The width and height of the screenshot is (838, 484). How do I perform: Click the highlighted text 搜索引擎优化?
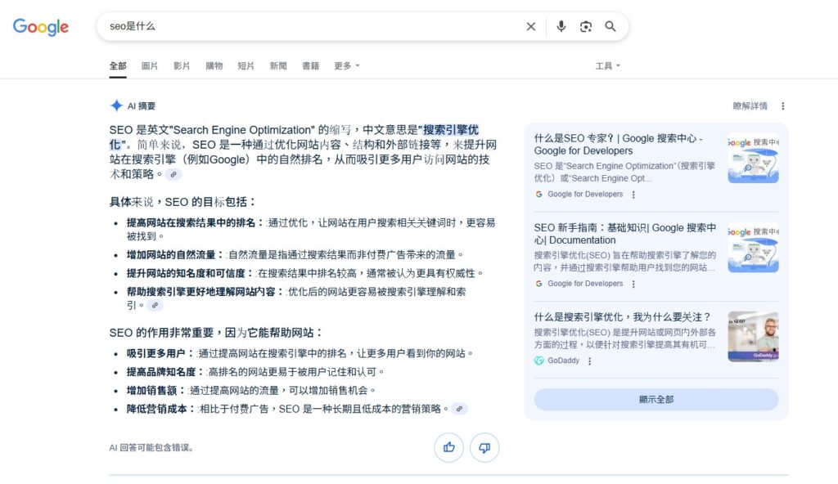tap(451, 130)
